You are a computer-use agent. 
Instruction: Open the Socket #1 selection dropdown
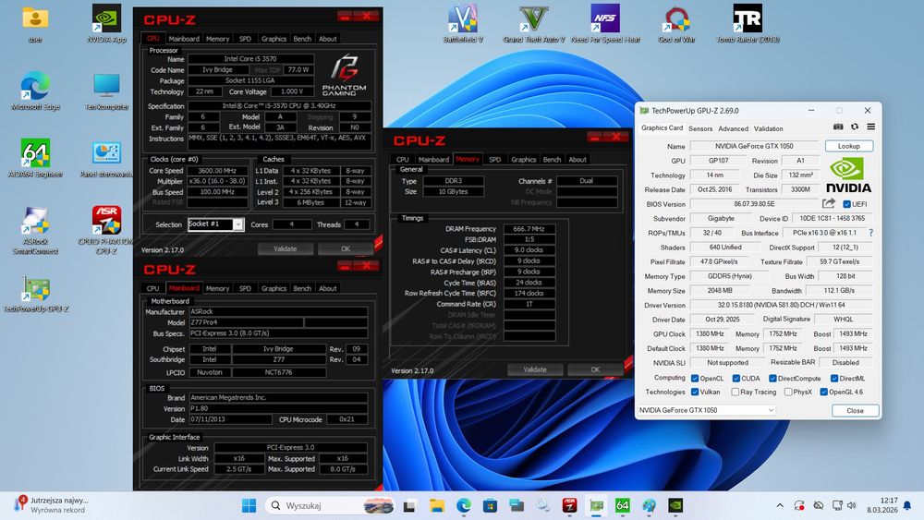click(x=237, y=224)
